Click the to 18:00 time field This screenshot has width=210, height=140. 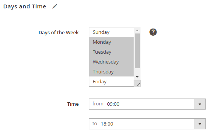point(142,124)
